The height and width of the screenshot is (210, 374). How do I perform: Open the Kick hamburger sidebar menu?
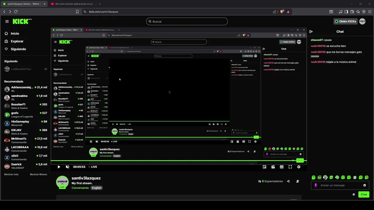click(x=7, y=21)
